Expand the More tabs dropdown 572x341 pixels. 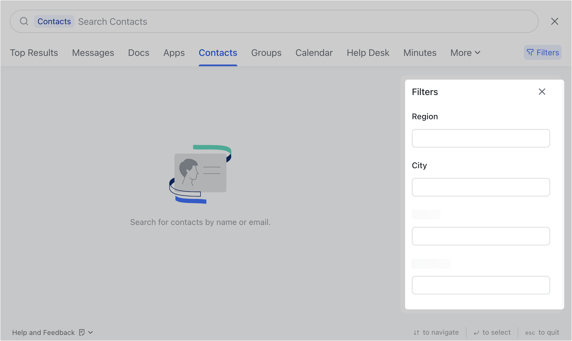pos(465,53)
